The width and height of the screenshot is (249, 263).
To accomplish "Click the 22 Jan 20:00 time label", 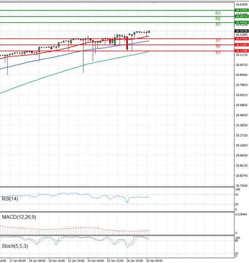I will [x=76, y=261].
